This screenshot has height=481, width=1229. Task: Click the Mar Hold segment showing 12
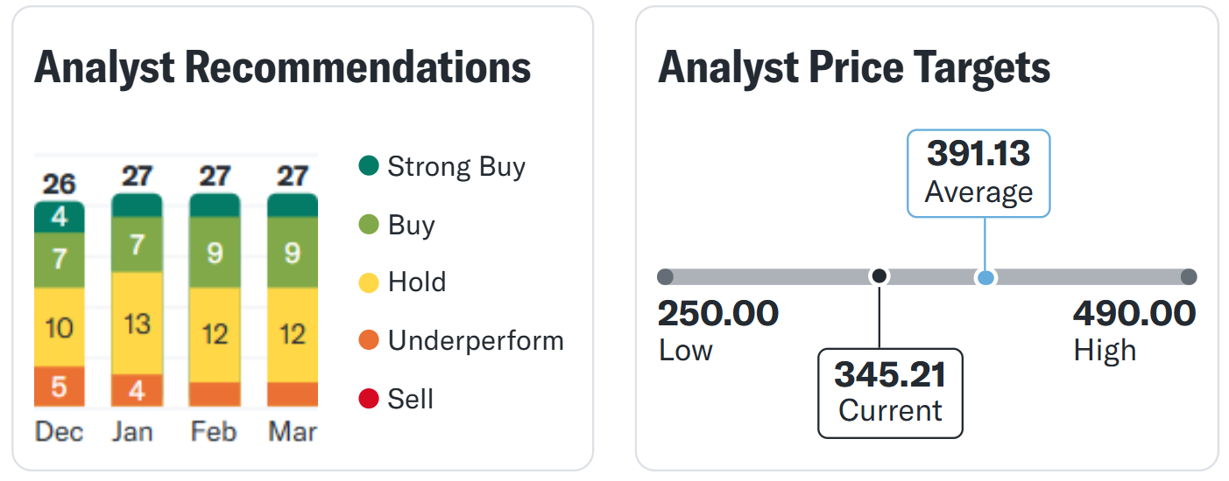292,335
